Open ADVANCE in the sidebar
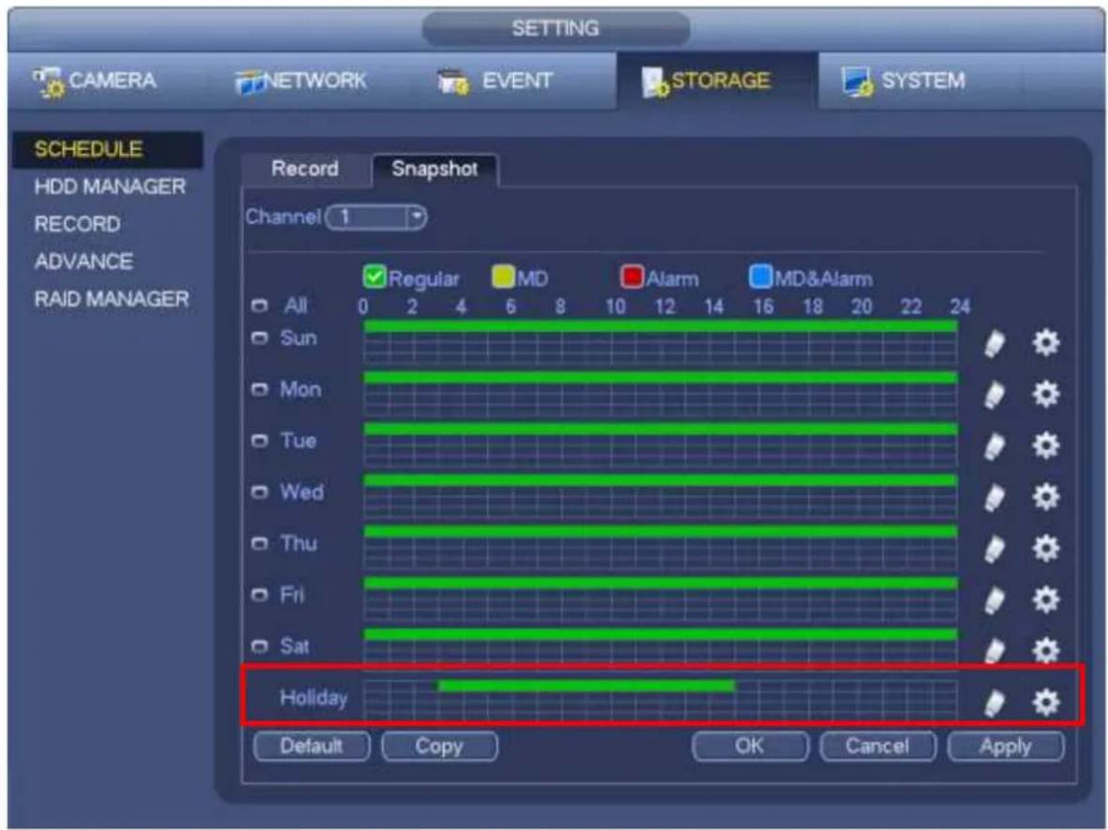 click(x=83, y=262)
